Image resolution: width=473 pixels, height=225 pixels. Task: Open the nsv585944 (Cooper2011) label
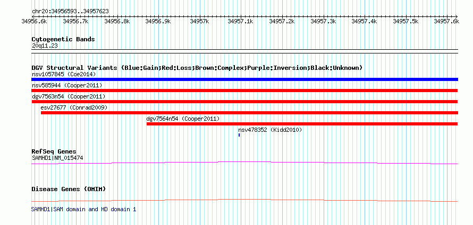67,85
